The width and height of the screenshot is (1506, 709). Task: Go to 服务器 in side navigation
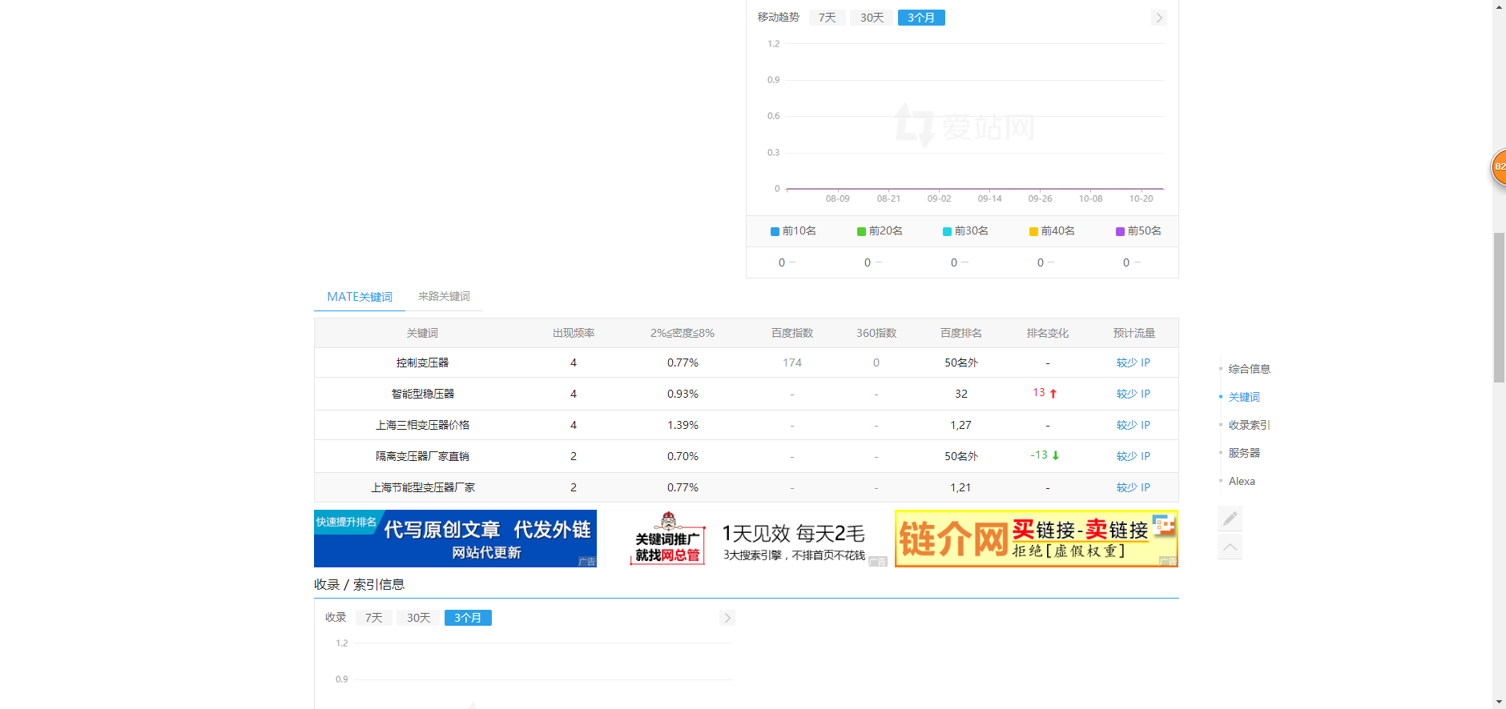click(1244, 453)
